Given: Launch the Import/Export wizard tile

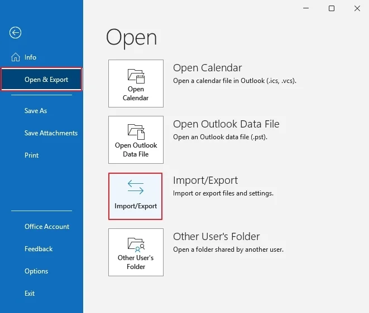Looking at the screenshot, I should [135, 196].
